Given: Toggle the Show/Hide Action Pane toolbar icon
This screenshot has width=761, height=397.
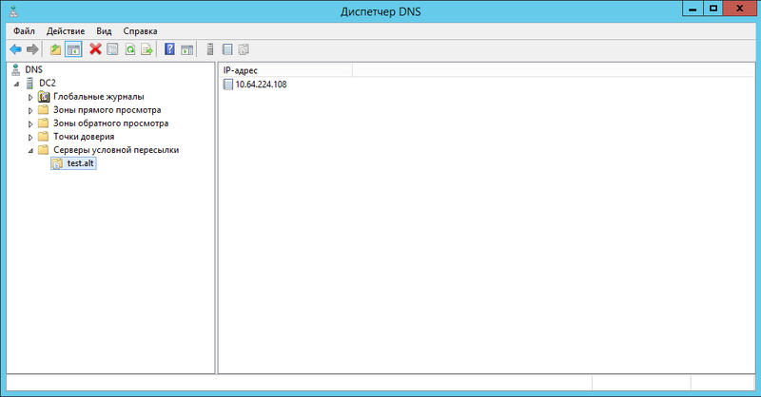Looking at the screenshot, I should tap(186, 49).
